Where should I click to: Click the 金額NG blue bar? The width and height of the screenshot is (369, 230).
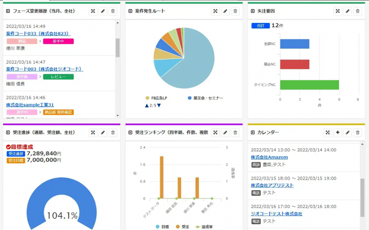[x=295, y=44]
